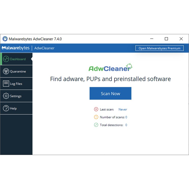The width and height of the screenshot is (189, 189).
Task: Open Malwarebytes Premium button
Action: click(x=160, y=48)
